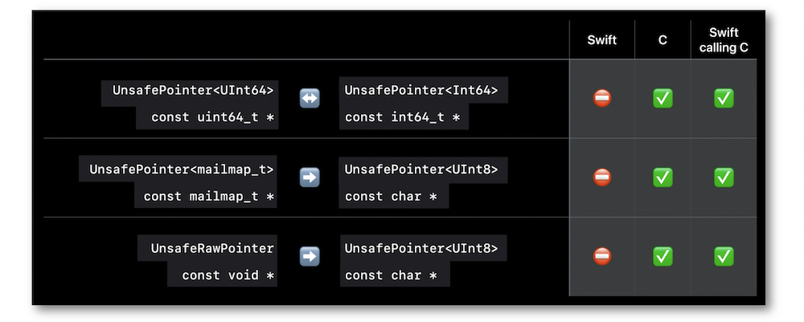Click the UnsafePointer<UInt64> code label
This screenshot has width=804, height=322.
tap(193, 91)
